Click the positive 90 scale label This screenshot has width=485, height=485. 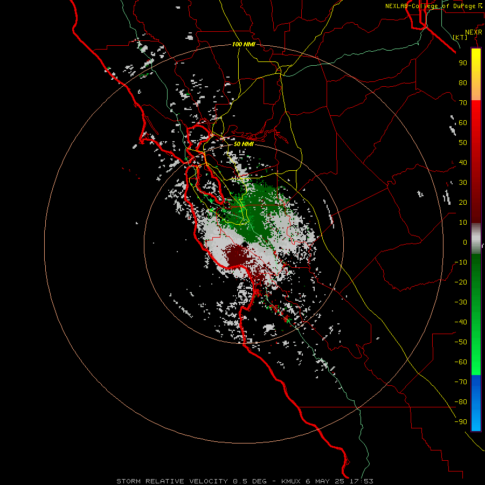coord(463,63)
